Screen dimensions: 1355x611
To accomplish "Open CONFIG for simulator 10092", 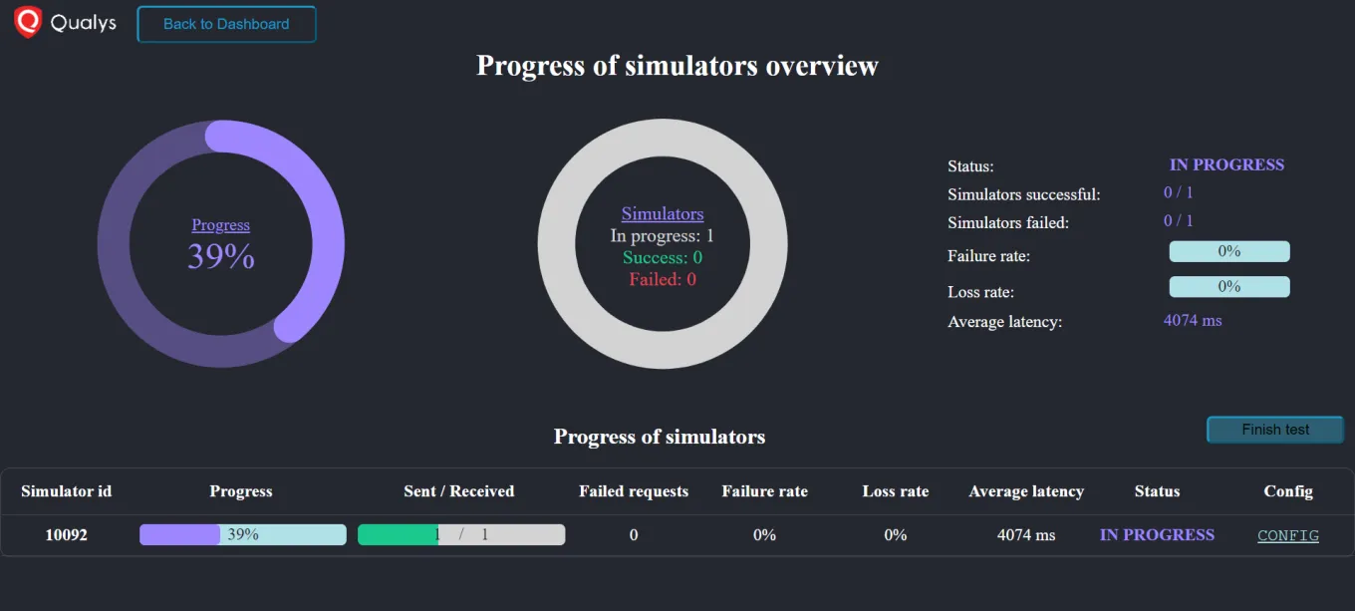I will [x=1287, y=535].
